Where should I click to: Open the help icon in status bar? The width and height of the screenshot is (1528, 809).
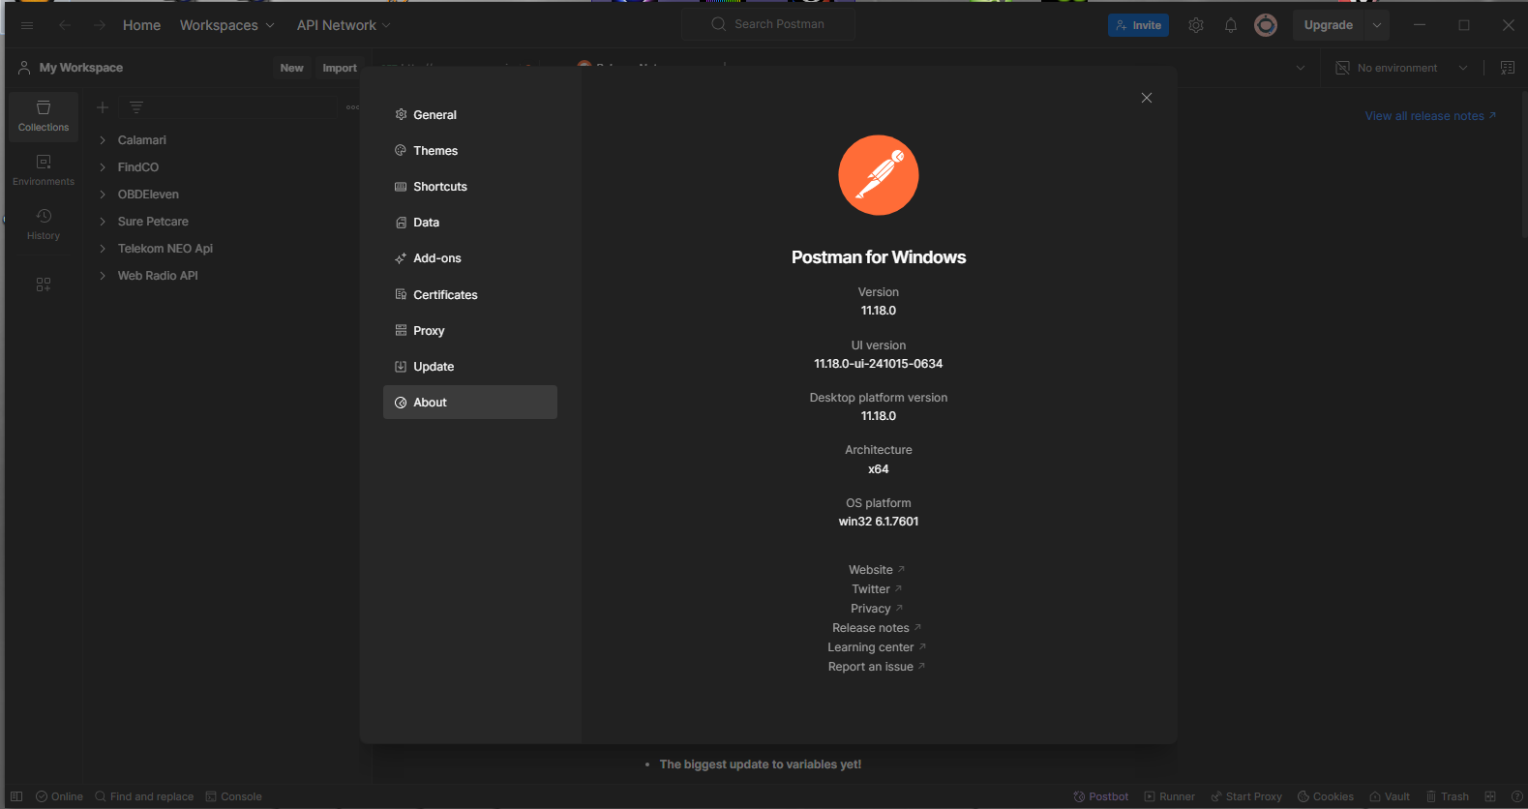[x=1516, y=796]
